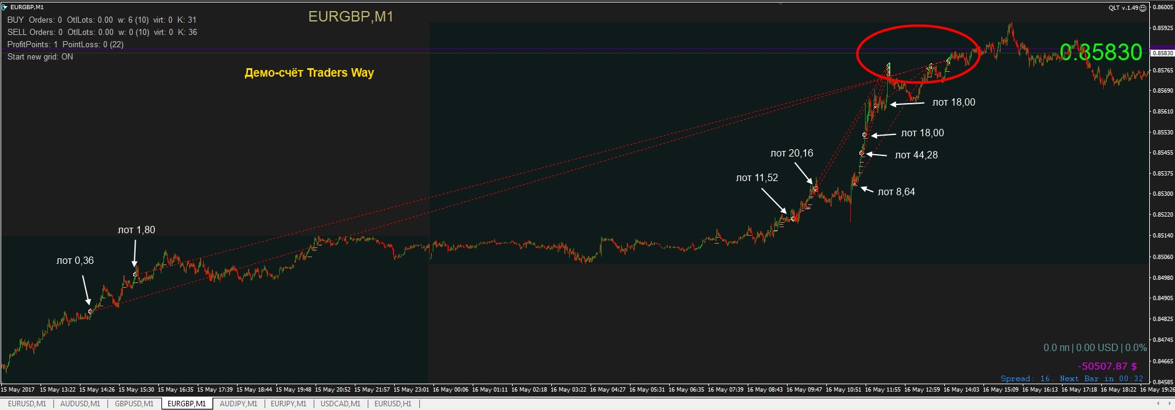Click the BUY Orders info line
Image resolution: width=1175 pixels, height=410 pixels.
(x=102, y=20)
